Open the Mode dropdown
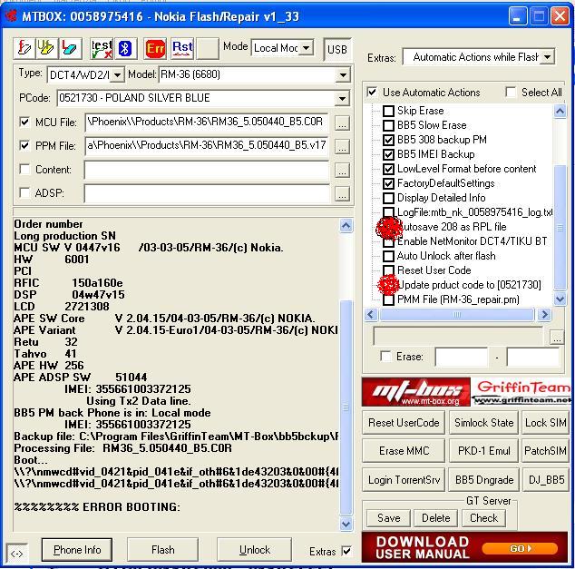Image resolution: width=575 pixels, height=569 pixels. [307, 48]
